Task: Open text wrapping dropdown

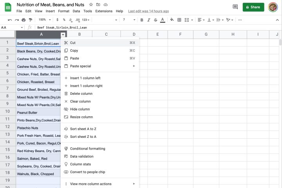Action: pos(220,20)
